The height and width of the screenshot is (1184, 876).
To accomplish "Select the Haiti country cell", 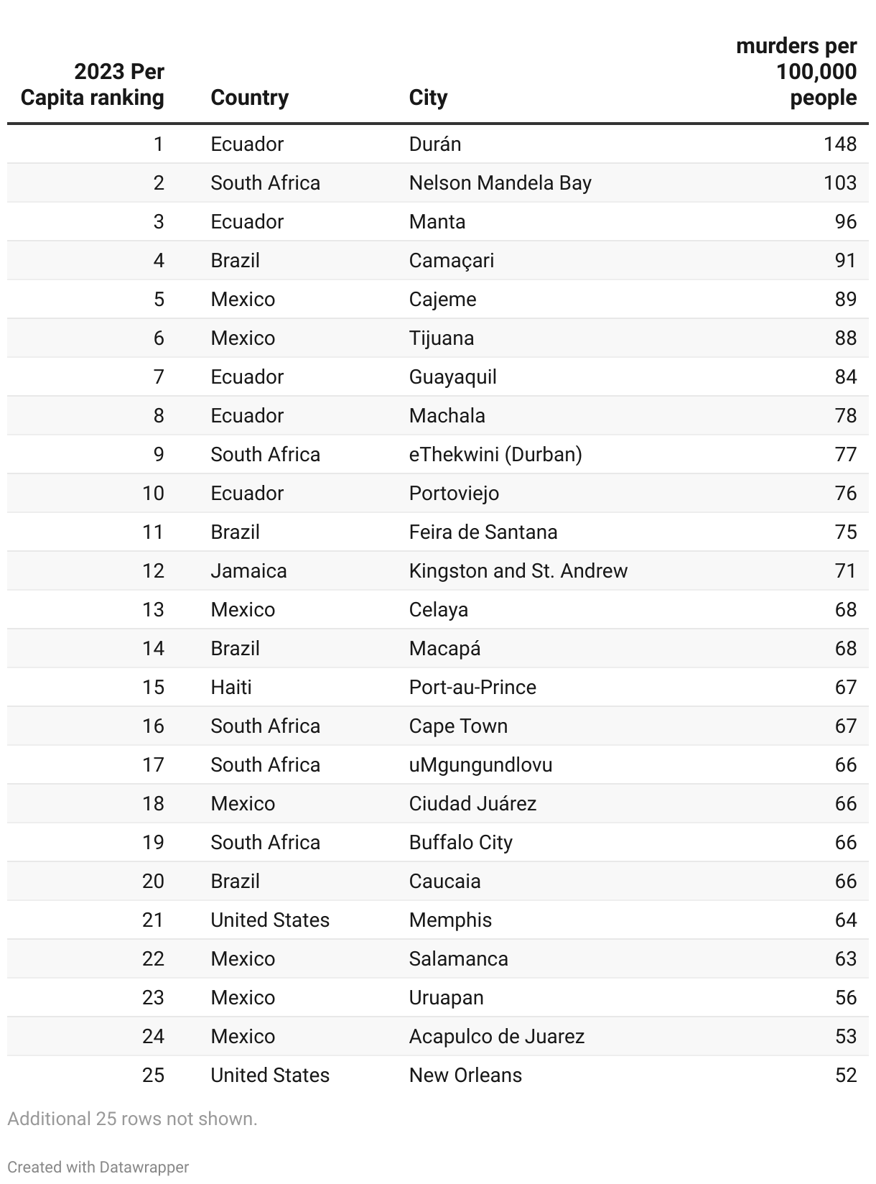I will pos(231,687).
